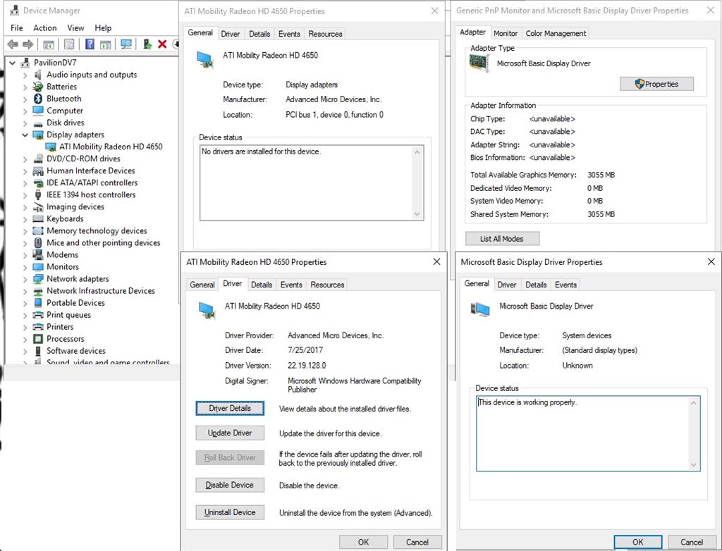Click the Batteries icon in device tree

point(38,87)
